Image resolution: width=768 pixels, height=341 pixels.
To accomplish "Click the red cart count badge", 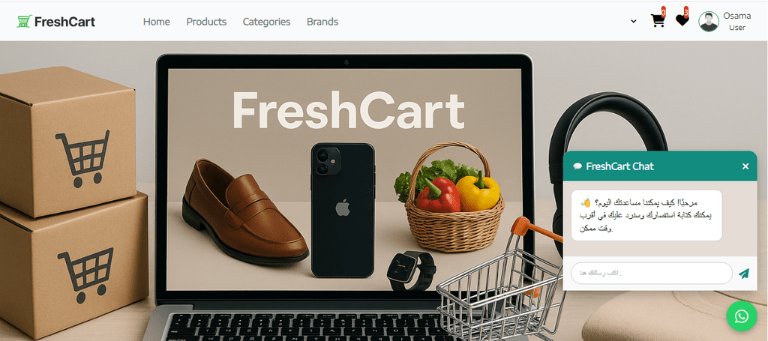I will click(663, 10).
